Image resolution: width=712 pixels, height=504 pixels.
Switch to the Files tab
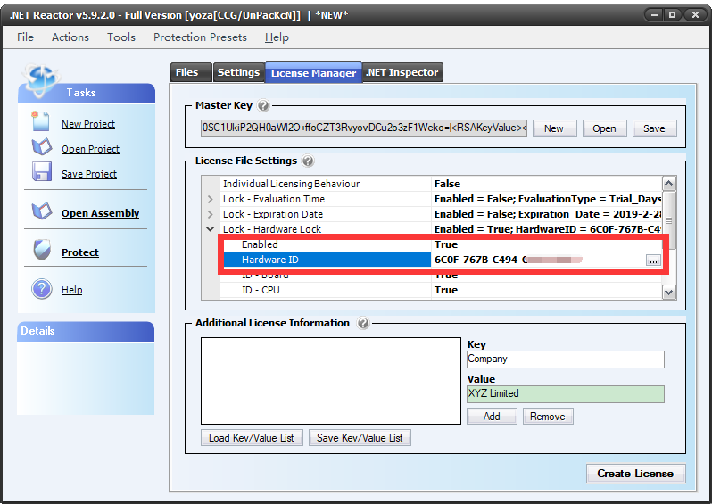(x=191, y=72)
